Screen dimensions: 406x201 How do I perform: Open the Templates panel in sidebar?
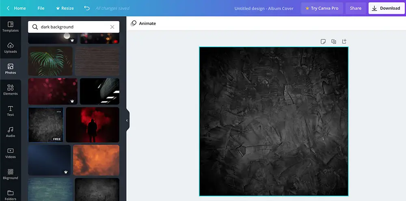click(x=11, y=27)
